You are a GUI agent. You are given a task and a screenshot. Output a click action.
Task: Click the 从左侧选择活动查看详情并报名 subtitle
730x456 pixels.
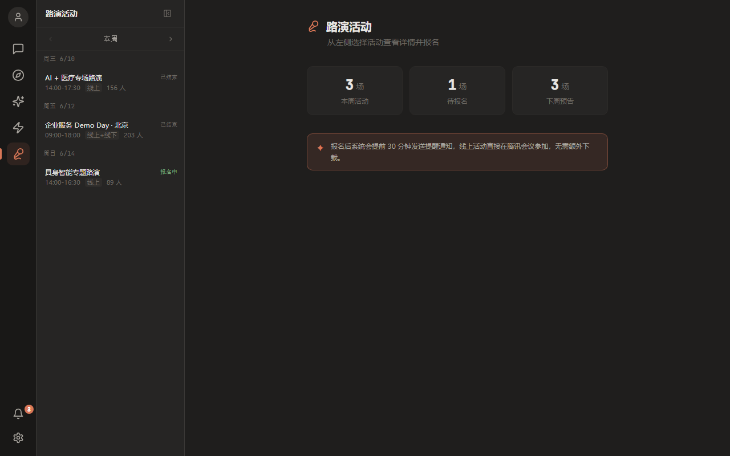pos(383,42)
